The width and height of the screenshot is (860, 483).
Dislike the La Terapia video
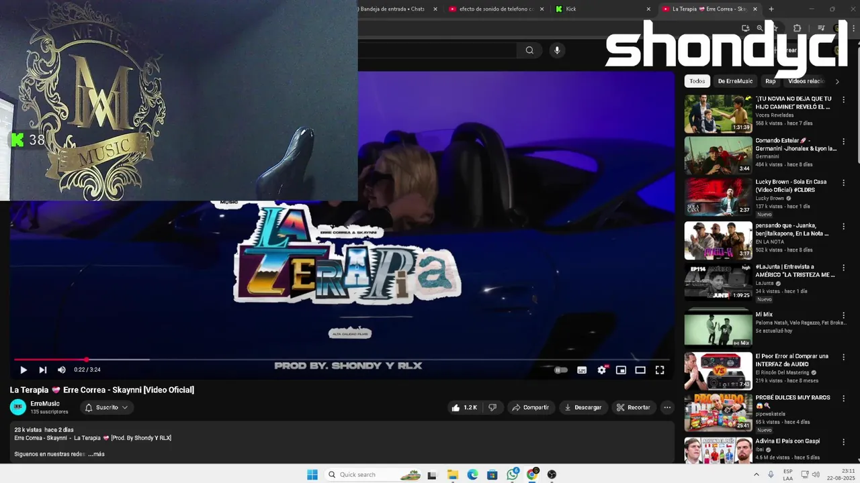tap(492, 407)
